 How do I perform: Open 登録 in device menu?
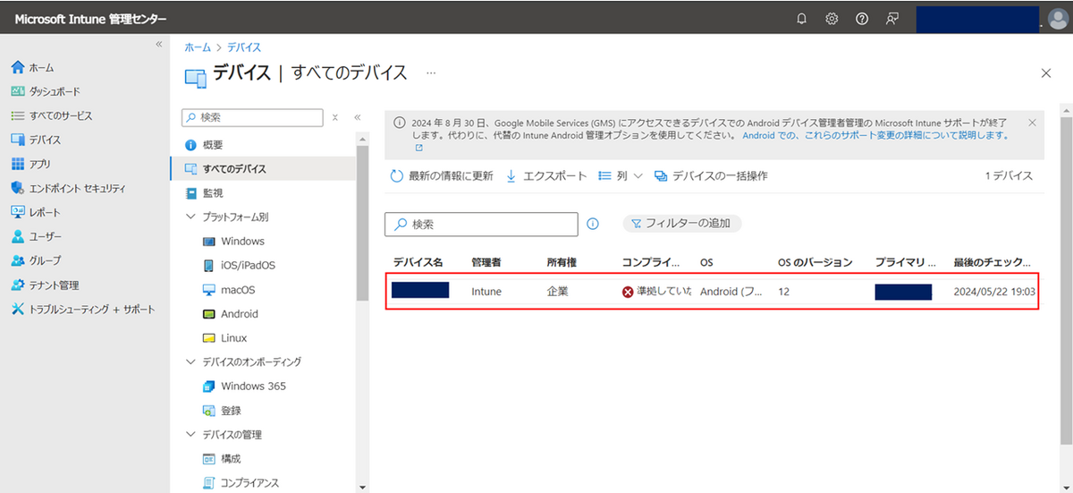click(222, 410)
